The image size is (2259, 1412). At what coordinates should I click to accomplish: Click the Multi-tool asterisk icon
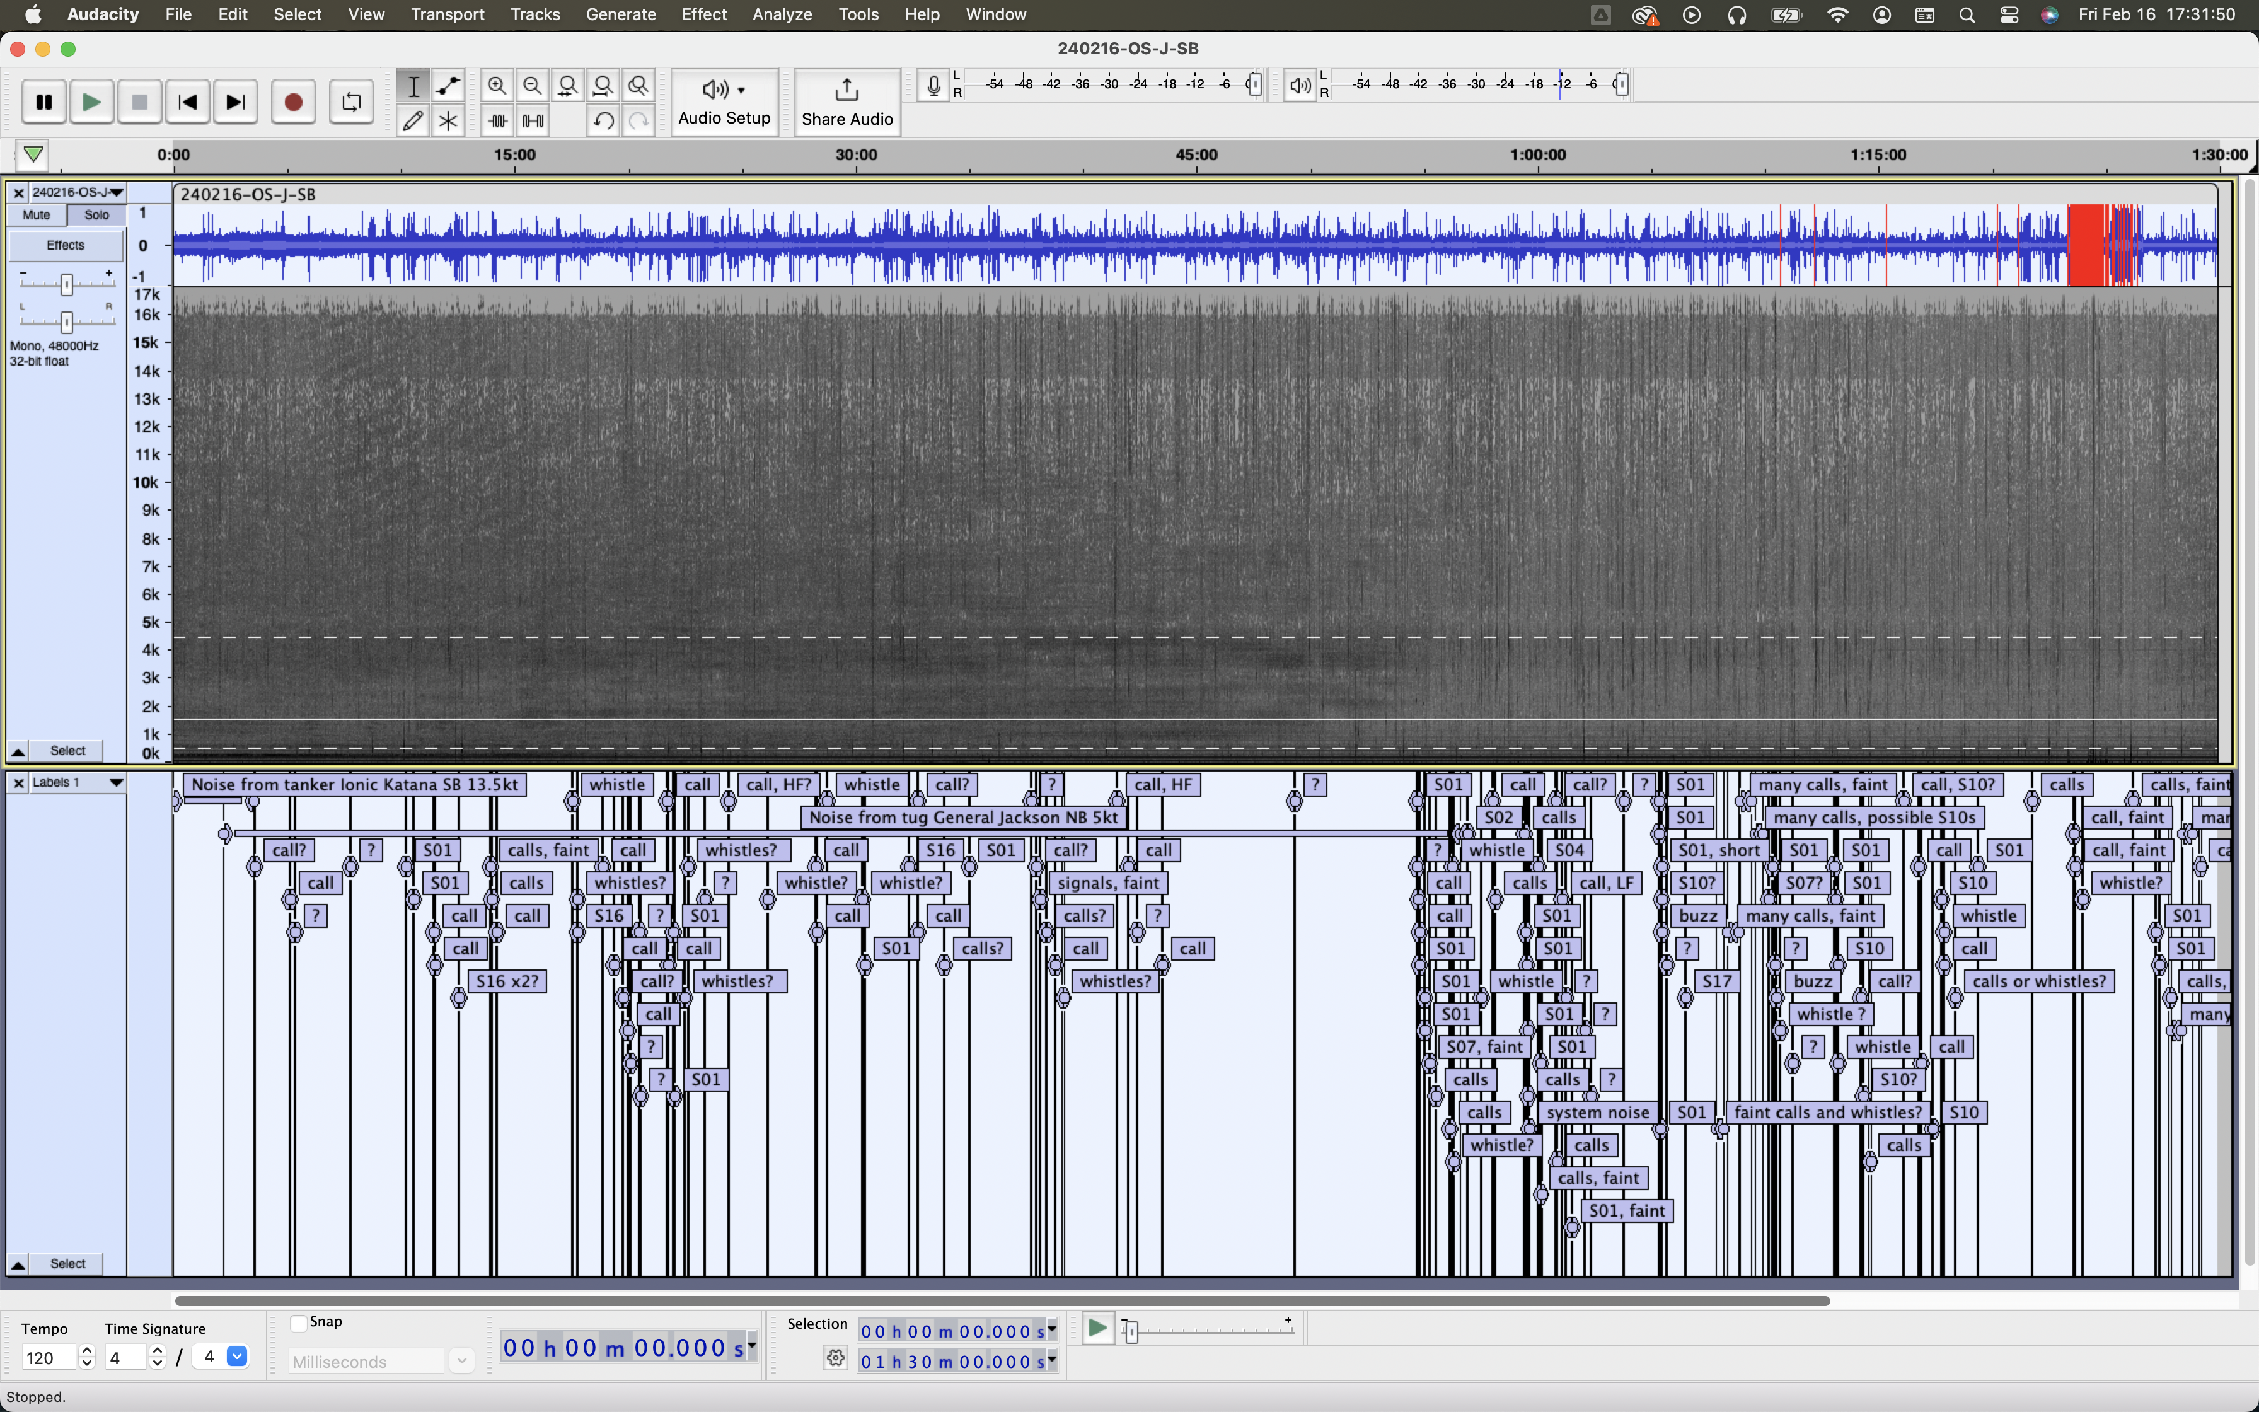[x=448, y=120]
